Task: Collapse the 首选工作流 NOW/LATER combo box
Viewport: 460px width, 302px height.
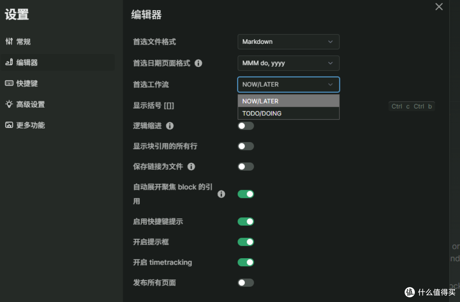Action: (x=288, y=84)
